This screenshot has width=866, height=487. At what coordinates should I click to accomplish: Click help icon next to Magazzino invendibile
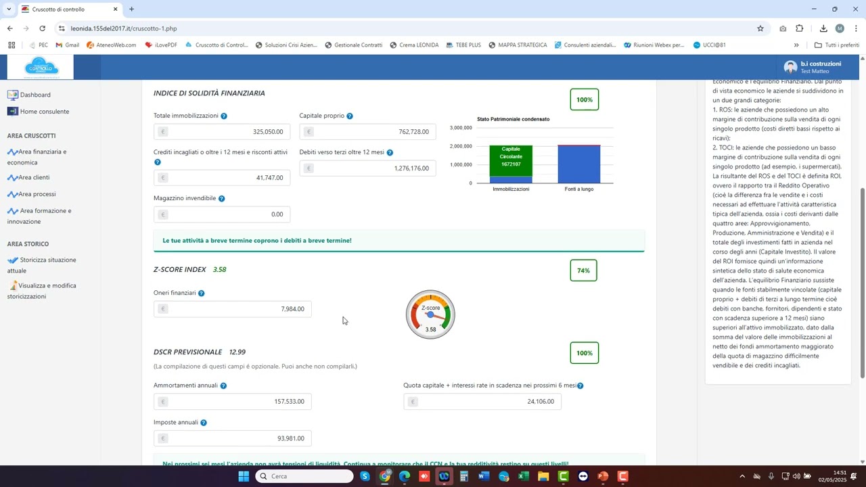tap(222, 199)
